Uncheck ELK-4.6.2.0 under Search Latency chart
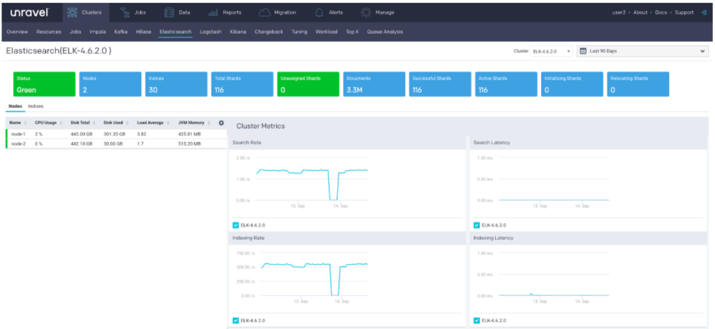Viewport: 715px width, 329px height. click(x=476, y=225)
